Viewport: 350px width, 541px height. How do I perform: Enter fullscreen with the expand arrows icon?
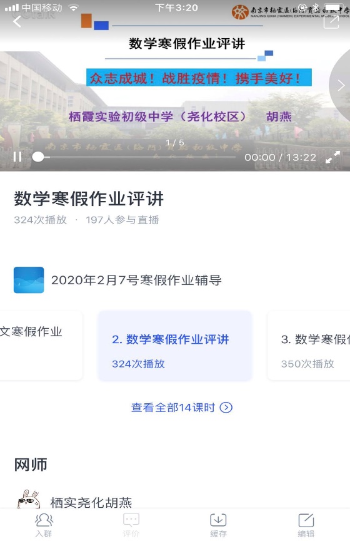[x=333, y=157]
